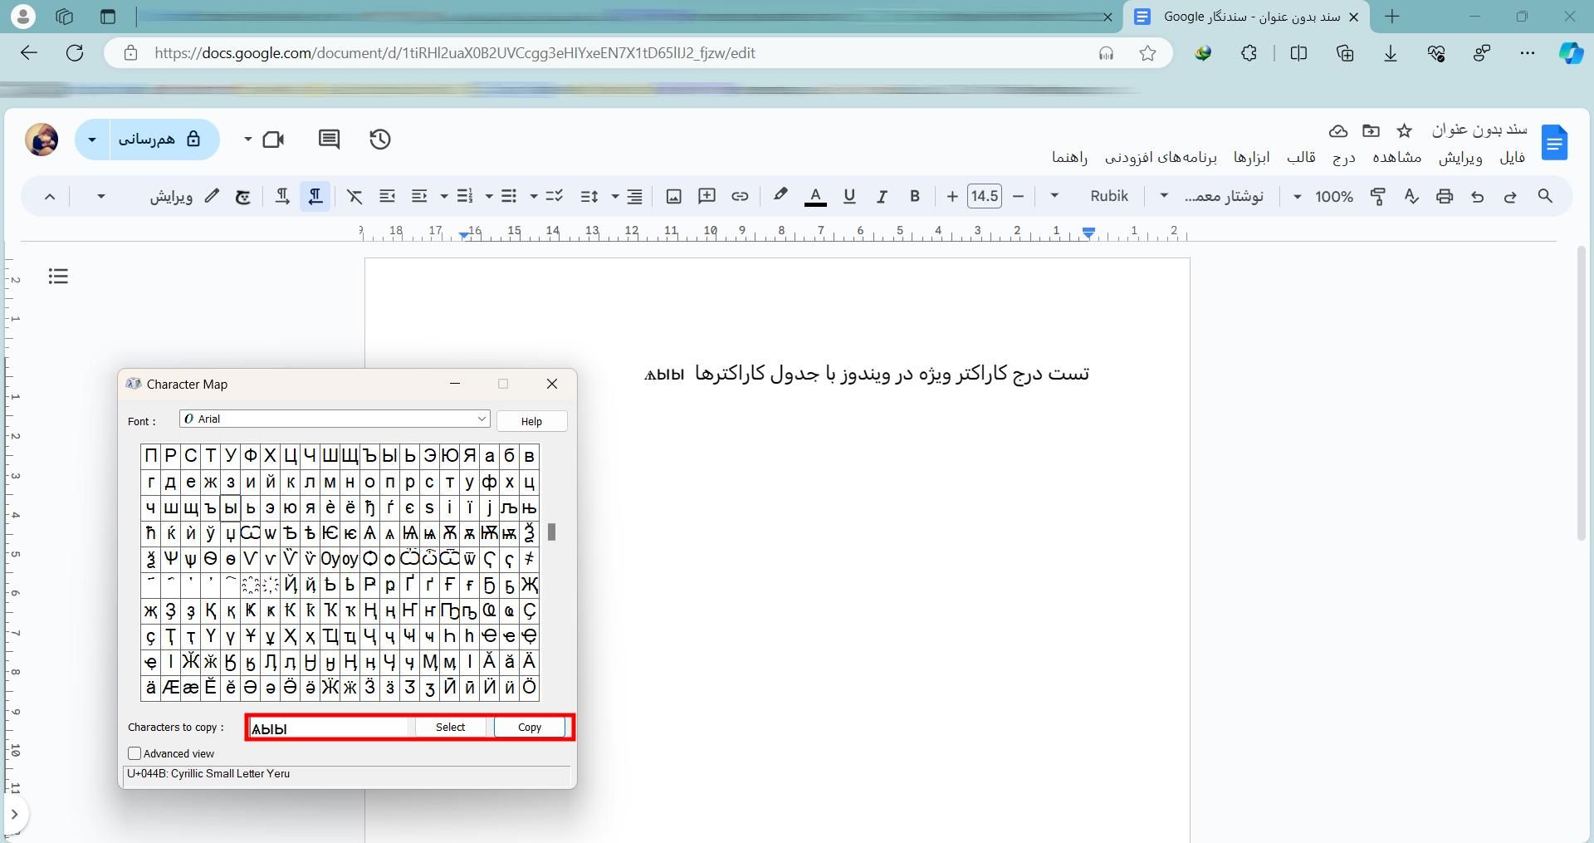1594x843 pixels.
Task: Open the درج menu
Action: [1343, 158]
